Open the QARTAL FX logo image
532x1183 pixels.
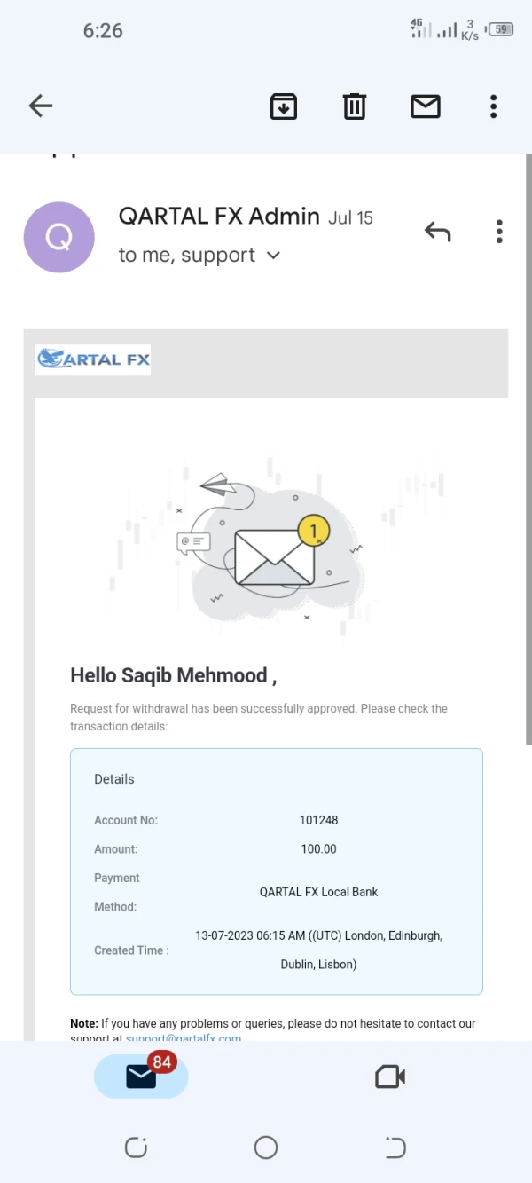93,359
